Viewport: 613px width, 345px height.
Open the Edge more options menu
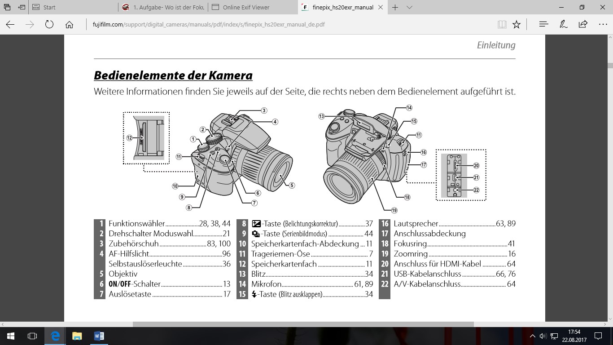pos(603,24)
